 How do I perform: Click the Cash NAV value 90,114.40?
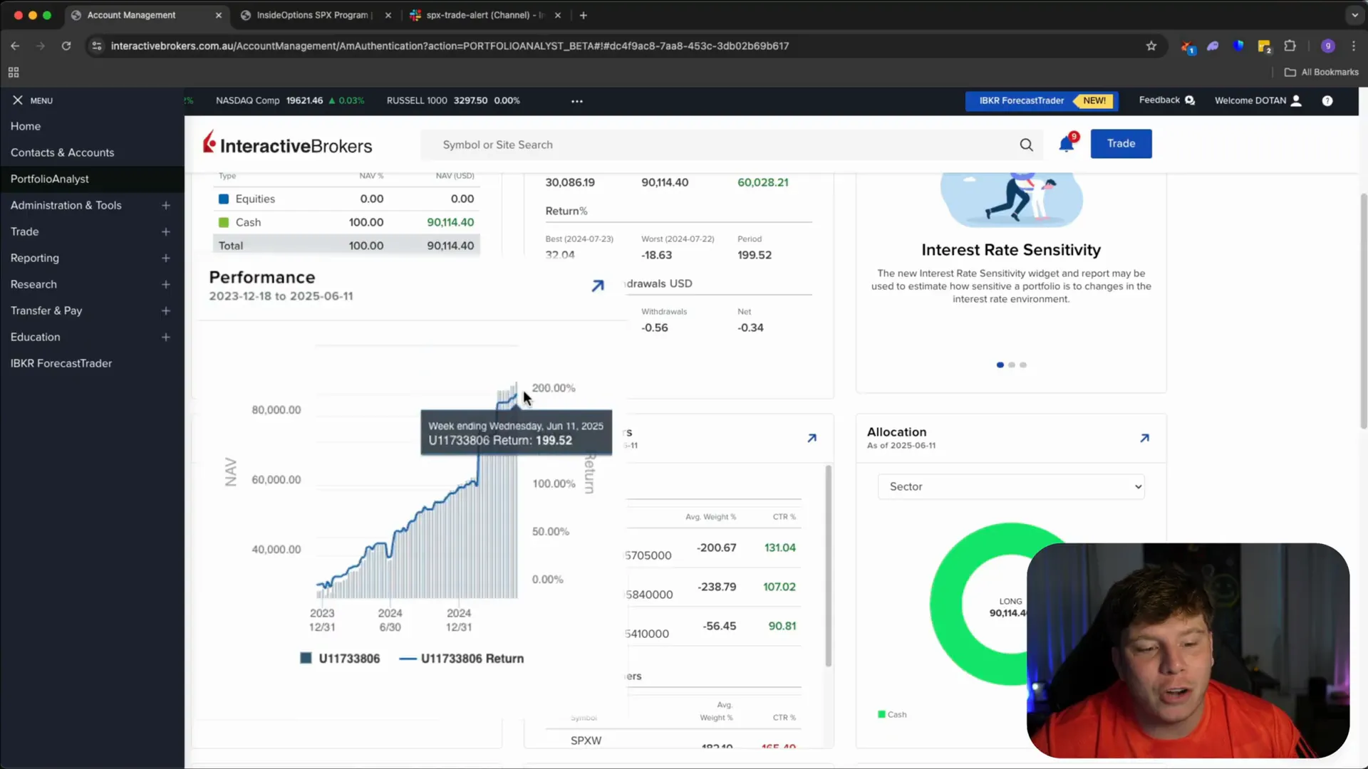pyautogui.click(x=450, y=222)
